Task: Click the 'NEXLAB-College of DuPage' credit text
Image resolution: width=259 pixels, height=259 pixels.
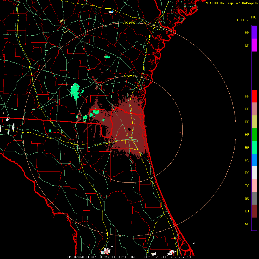Action: pos(230,3)
